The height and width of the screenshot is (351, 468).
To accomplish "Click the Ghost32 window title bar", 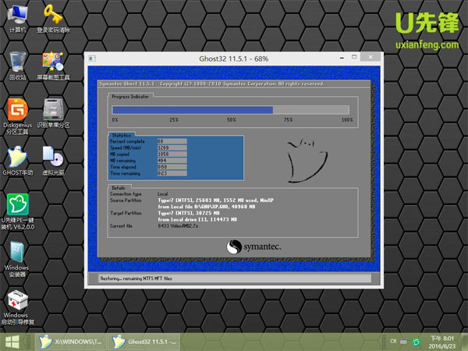I will point(234,59).
